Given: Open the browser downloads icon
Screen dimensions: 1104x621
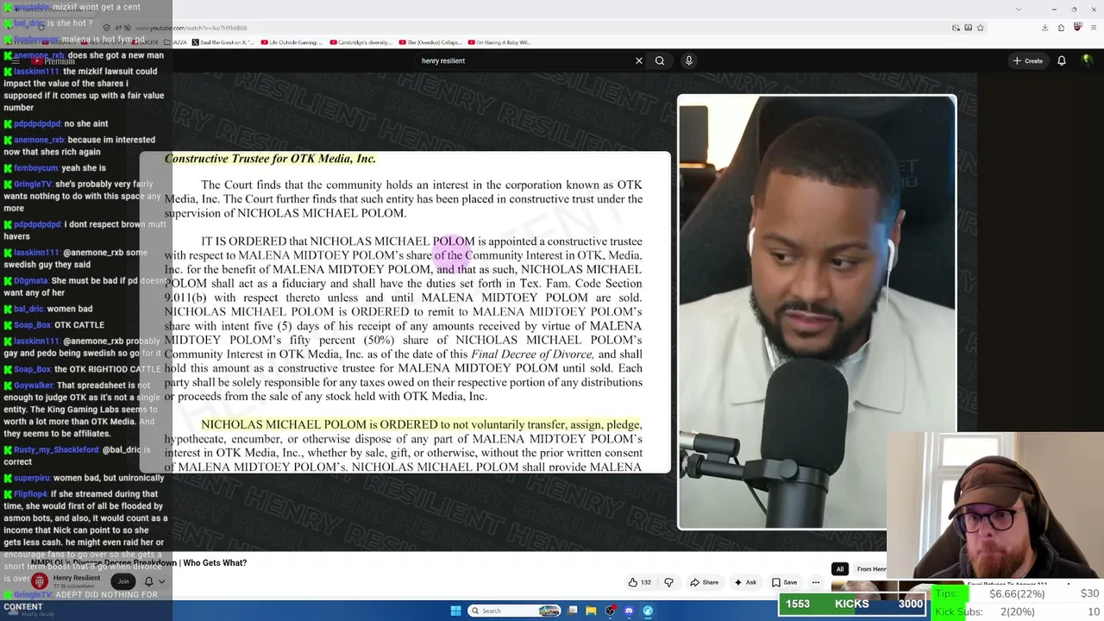Looking at the screenshot, I should coord(1044,28).
